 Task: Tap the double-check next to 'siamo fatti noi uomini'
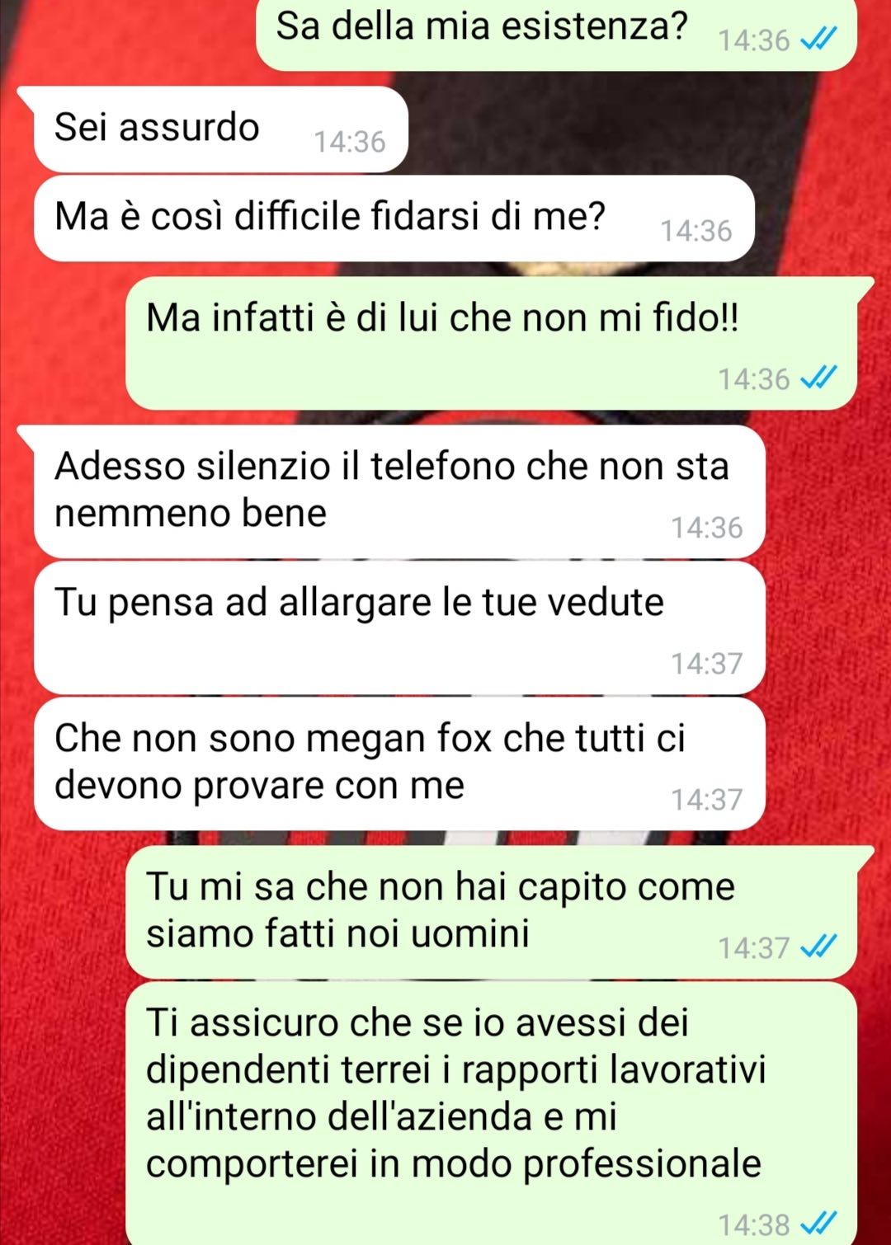tap(819, 947)
